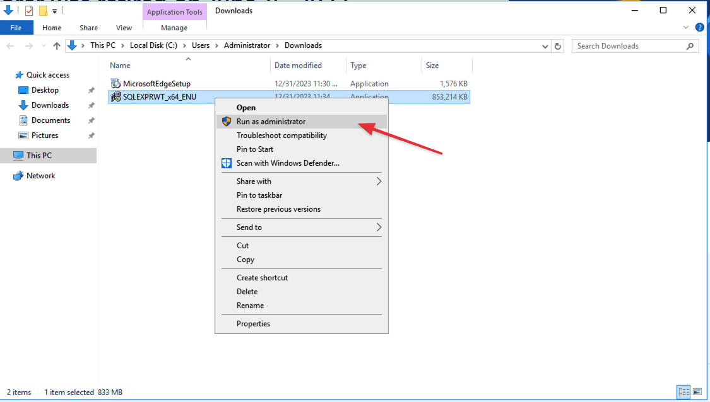Open the View ribbon tab
This screenshot has height=402, width=710.
click(124, 28)
